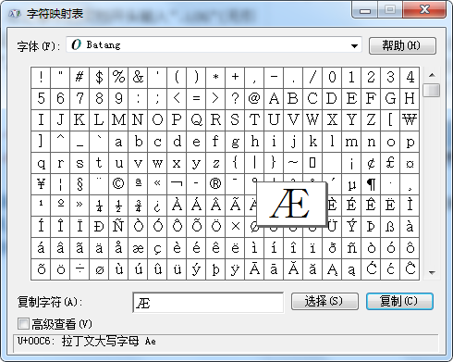This screenshot has width=453, height=362.
Task: Select the capital Ý character
Action: pyautogui.click(x=351, y=227)
